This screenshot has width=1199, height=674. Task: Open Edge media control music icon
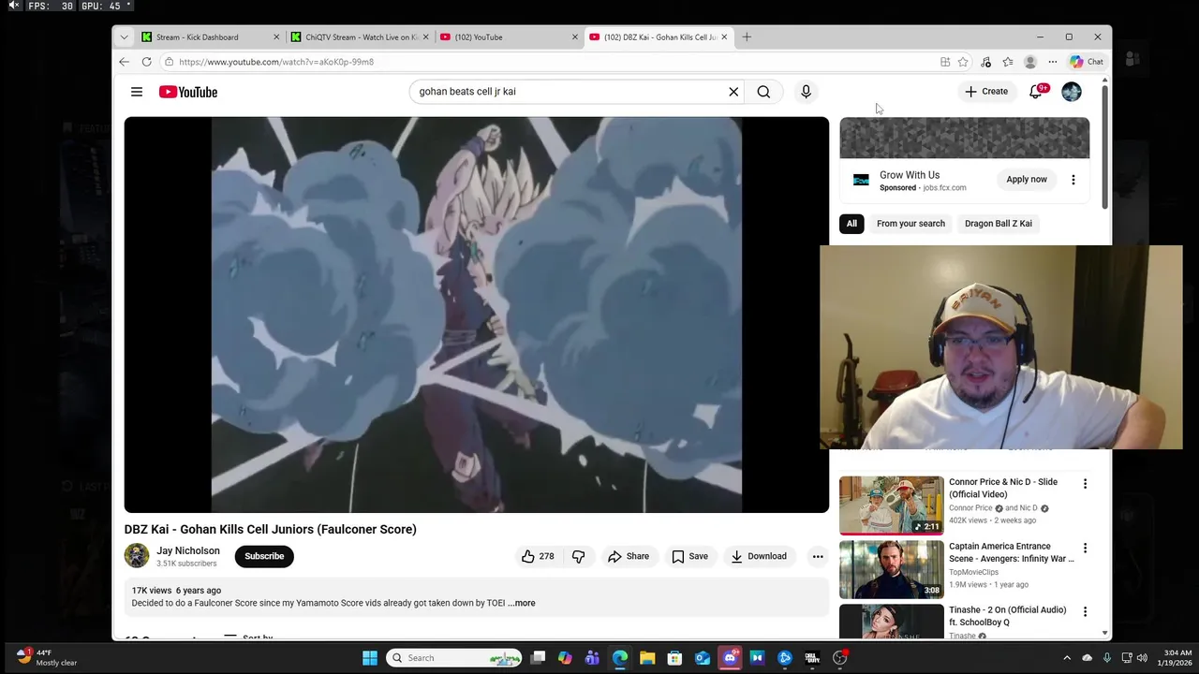coord(985,62)
